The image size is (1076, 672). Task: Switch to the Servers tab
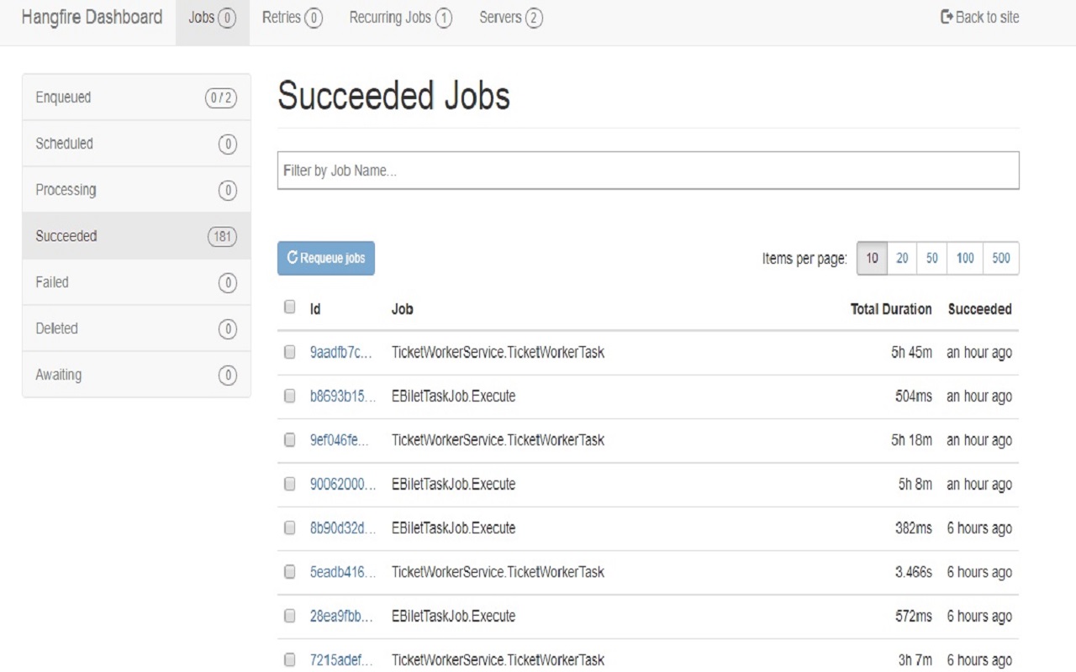[x=510, y=18]
